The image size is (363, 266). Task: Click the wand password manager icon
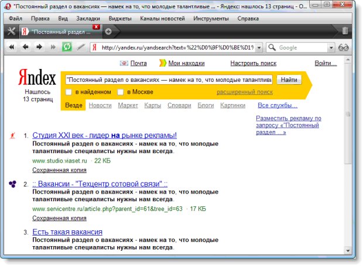pos(81,47)
